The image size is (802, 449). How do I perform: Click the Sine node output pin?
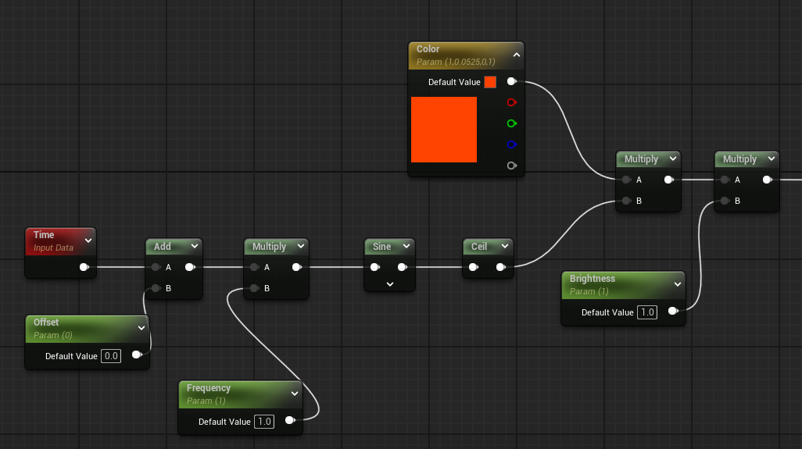pos(402,267)
